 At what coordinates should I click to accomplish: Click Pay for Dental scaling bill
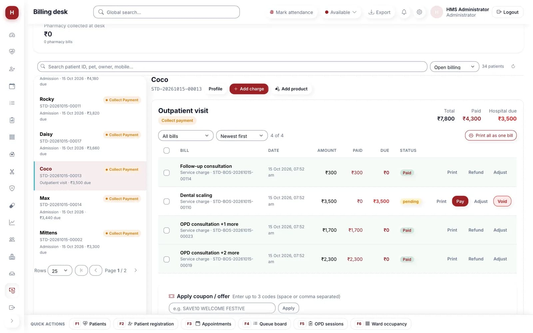pos(460,201)
